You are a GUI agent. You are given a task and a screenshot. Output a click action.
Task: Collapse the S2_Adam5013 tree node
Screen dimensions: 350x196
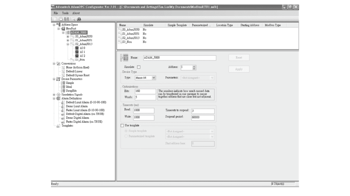(68, 44)
